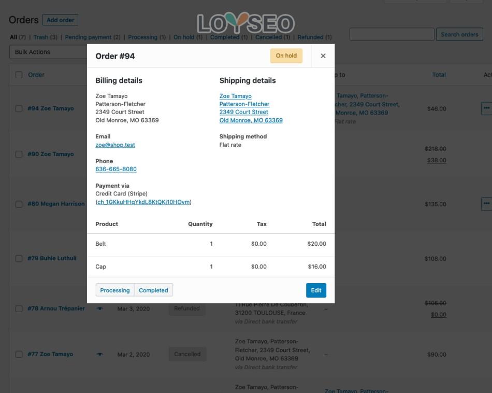Image resolution: width=492 pixels, height=393 pixels.
Task: Click the Zoe Tamayo shipping name link
Action: [235, 96]
